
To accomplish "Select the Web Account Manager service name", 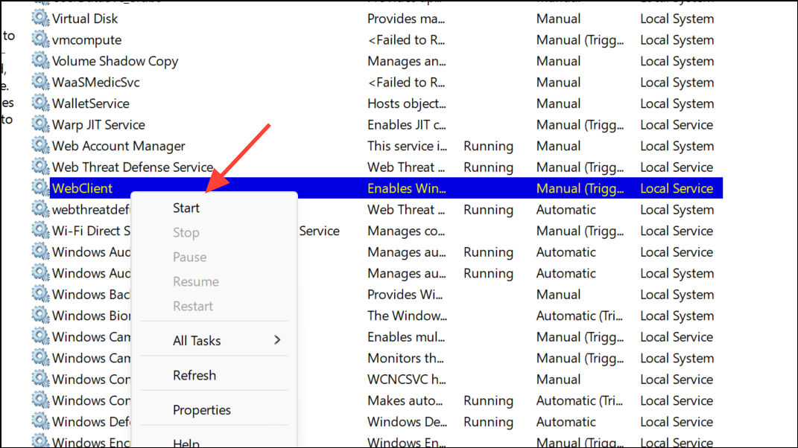I will (x=118, y=146).
